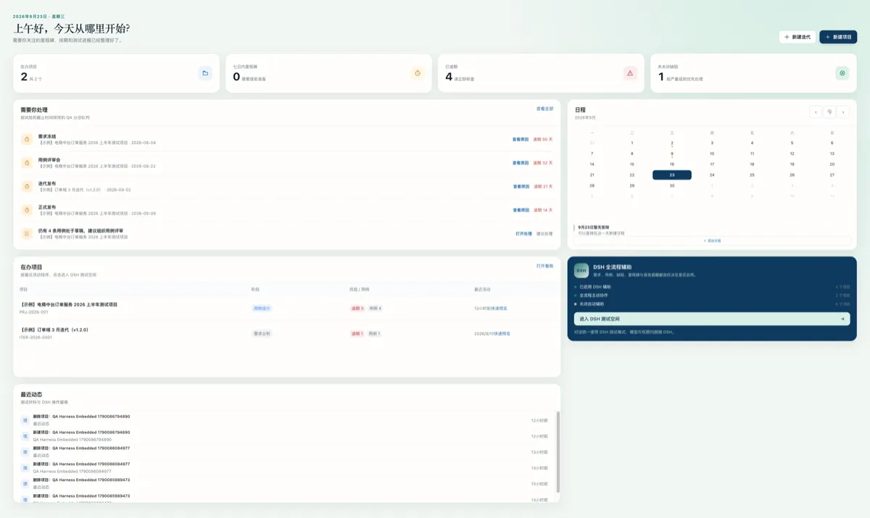
Task: Click the green icon in 未关闭缺陷 card
Action: (x=842, y=73)
